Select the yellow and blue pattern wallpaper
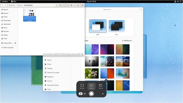Screen dimensions: 183x103 pyautogui.click(x=123, y=86)
